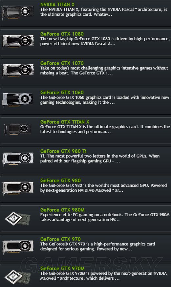Click the GTX 970M chip icon

point(17,277)
